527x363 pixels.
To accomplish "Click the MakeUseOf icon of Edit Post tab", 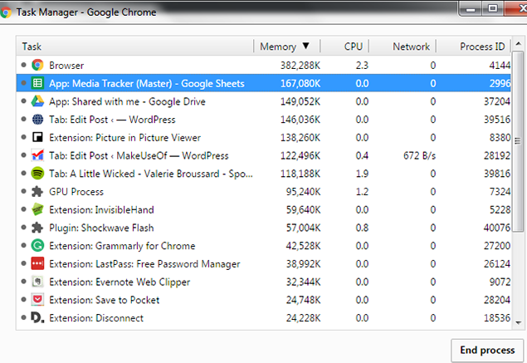I will (x=37, y=155).
